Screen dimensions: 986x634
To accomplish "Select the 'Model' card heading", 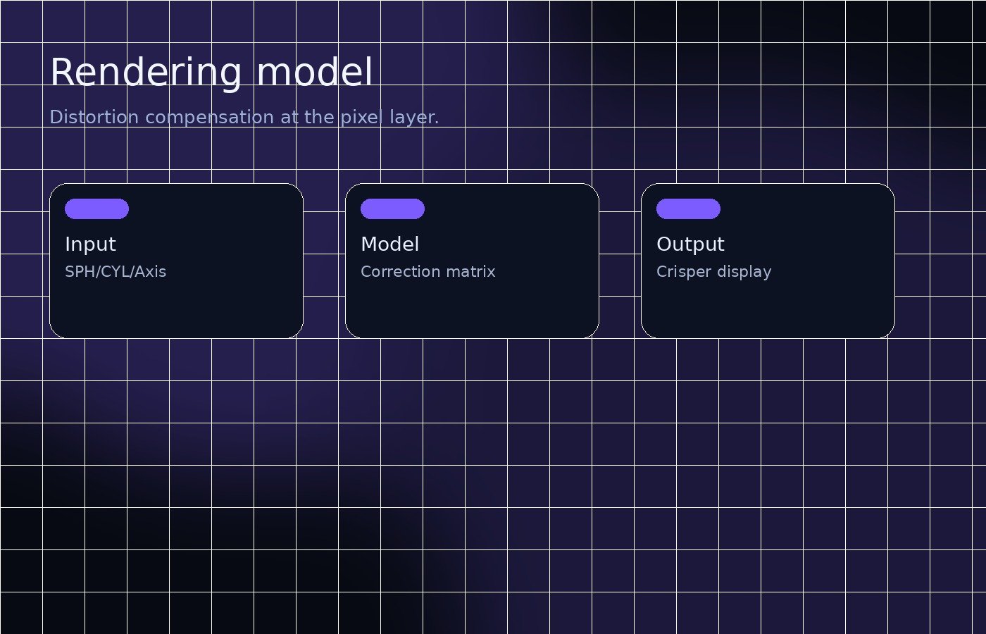I will 390,244.
